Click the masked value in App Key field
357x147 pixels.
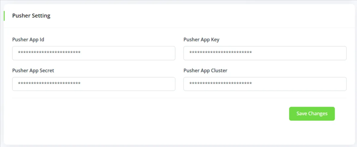click(x=220, y=53)
